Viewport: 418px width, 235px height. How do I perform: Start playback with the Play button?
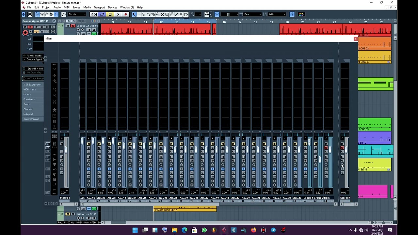coord(118,14)
